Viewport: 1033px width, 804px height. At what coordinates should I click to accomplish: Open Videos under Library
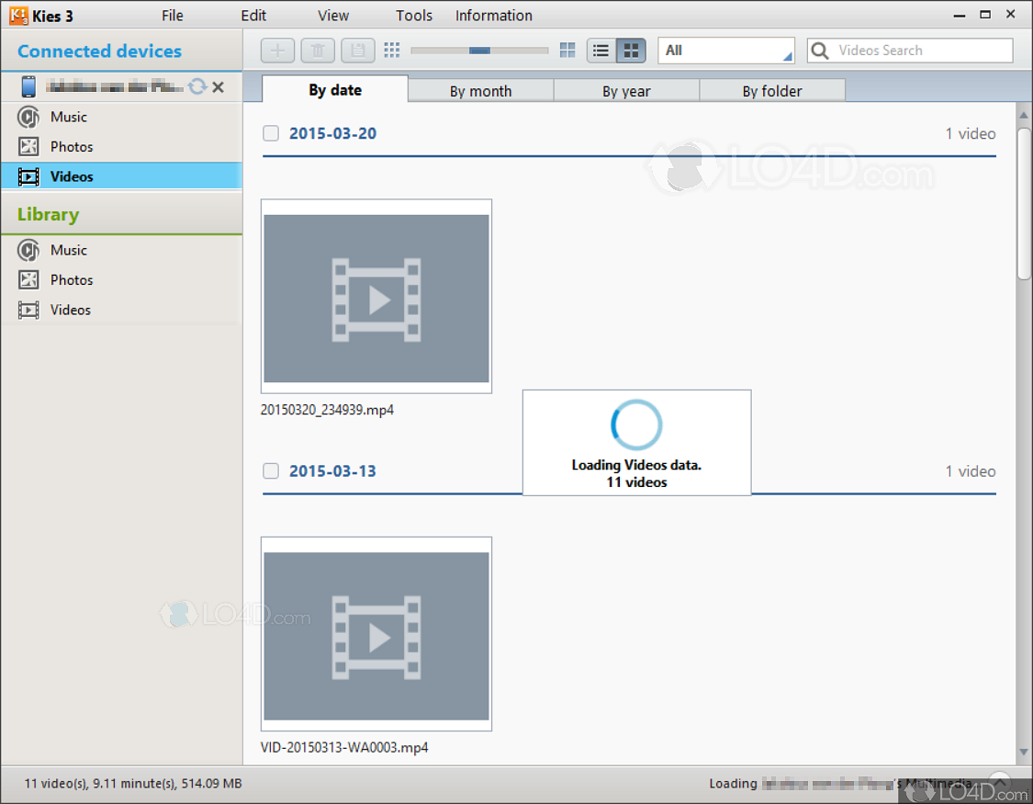click(122, 309)
